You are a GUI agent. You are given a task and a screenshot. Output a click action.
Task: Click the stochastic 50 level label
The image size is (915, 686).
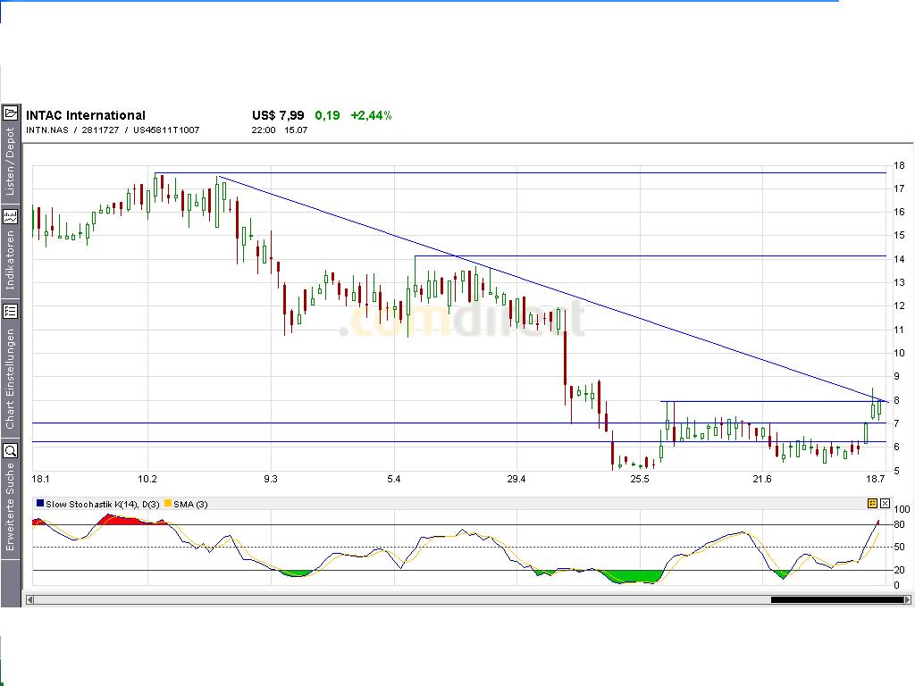coord(899,548)
